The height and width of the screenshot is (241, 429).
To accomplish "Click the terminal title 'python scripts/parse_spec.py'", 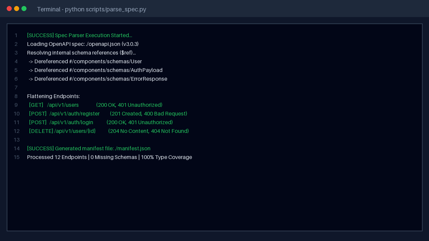I will [x=106, y=9].
